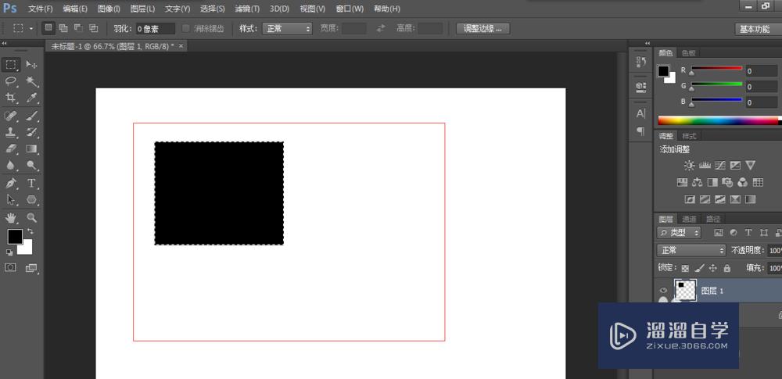Select the History Brush tool
Screen dimensions: 782x379
pos(32,132)
